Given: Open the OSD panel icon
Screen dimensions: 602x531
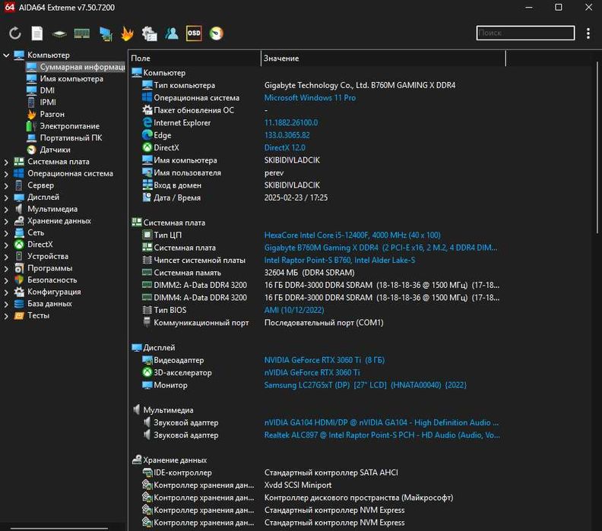Looking at the screenshot, I should pyautogui.click(x=194, y=33).
